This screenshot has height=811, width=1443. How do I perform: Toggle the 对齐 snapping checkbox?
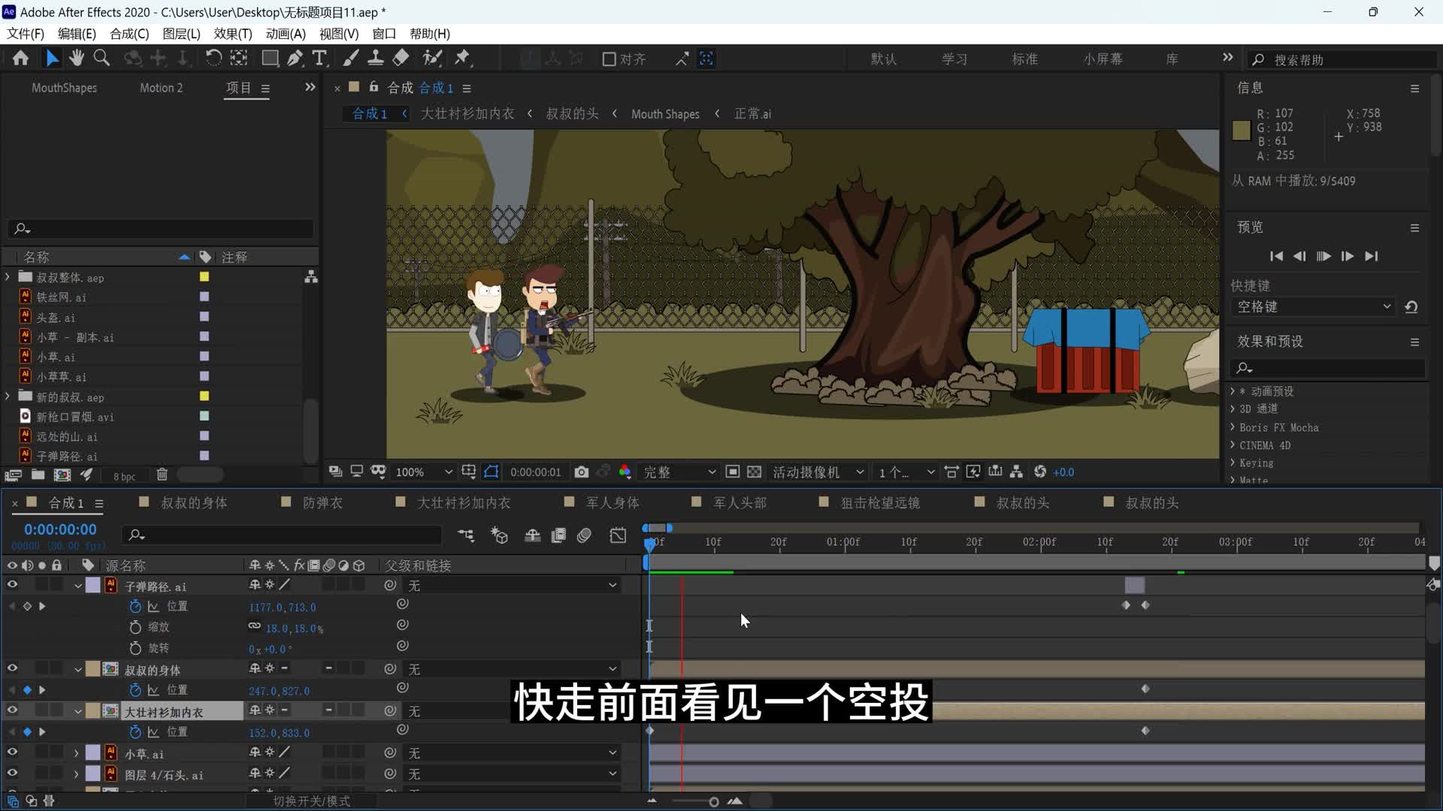[x=610, y=59]
